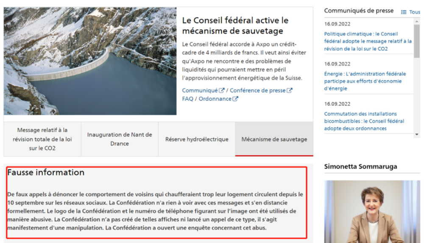424x243 pixels.
Task: Click the headline Le Conseil fédéral active le mécanisme
Action: (235, 25)
